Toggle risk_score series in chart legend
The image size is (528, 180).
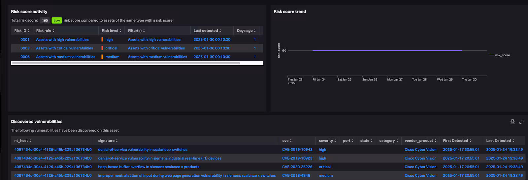point(500,55)
